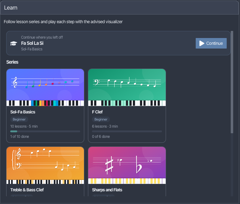
Task: Open the Sharps and Flats thumbnail
Action: click(127, 165)
